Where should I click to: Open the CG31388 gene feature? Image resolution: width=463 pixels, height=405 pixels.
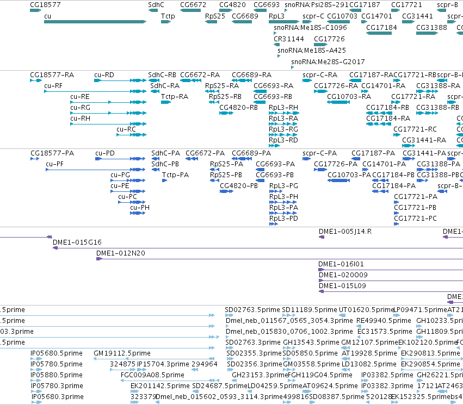click(427, 33)
